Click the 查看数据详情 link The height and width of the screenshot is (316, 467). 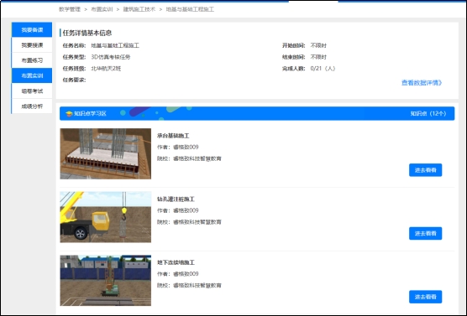(422, 83)
